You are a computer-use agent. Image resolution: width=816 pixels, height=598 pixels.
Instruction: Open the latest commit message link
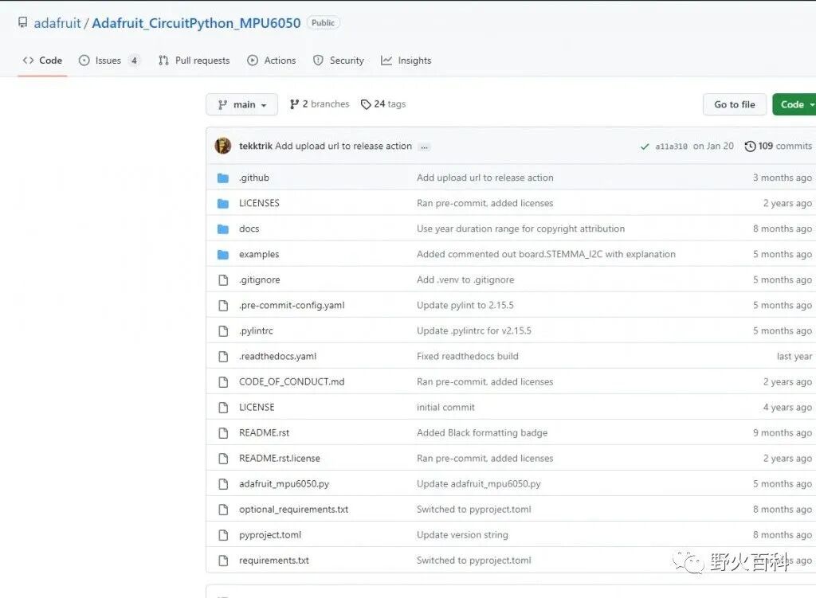343,147
